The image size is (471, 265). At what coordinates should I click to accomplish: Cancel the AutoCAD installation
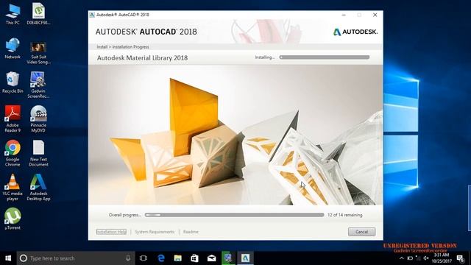point(361,232)
